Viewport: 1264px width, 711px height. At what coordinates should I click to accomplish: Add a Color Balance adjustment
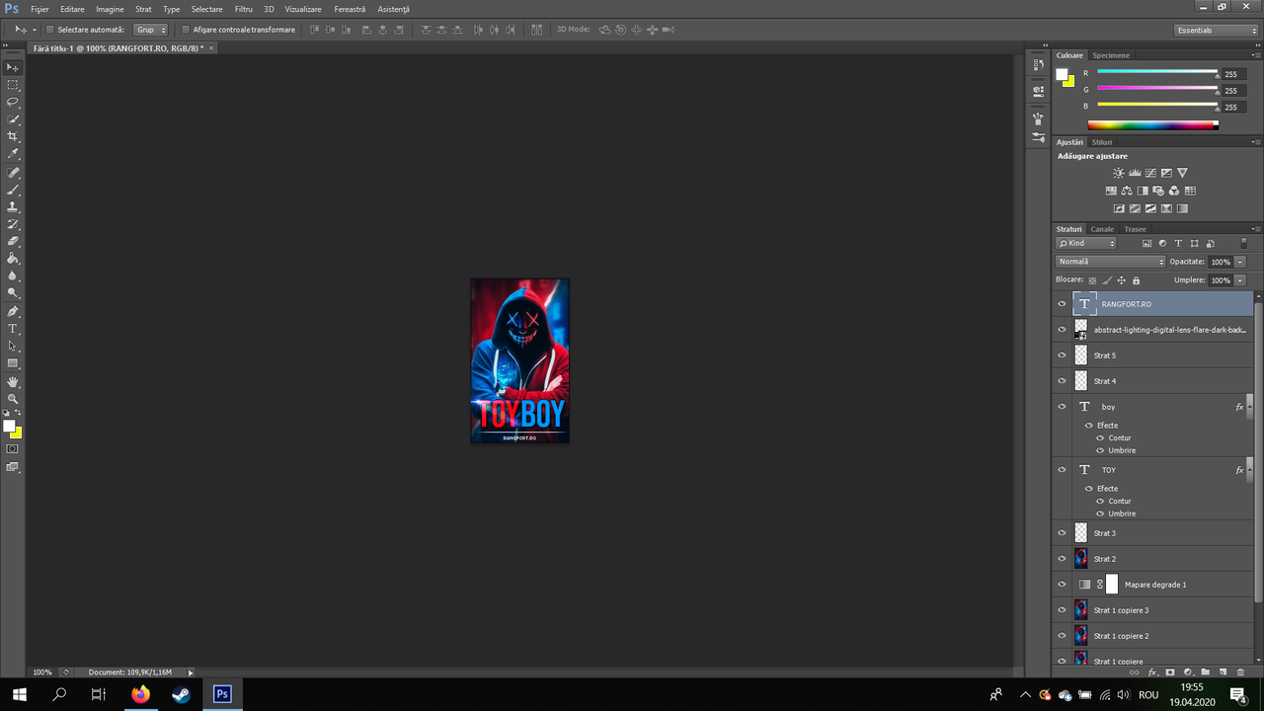(x=1127, y=191)
